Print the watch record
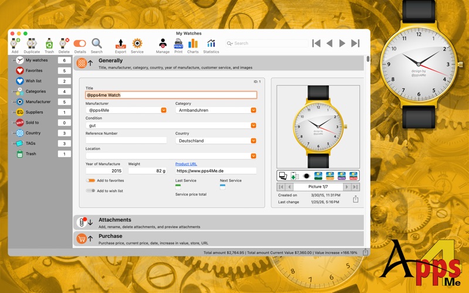The image size is (469, 293). [x=178, y=43]
